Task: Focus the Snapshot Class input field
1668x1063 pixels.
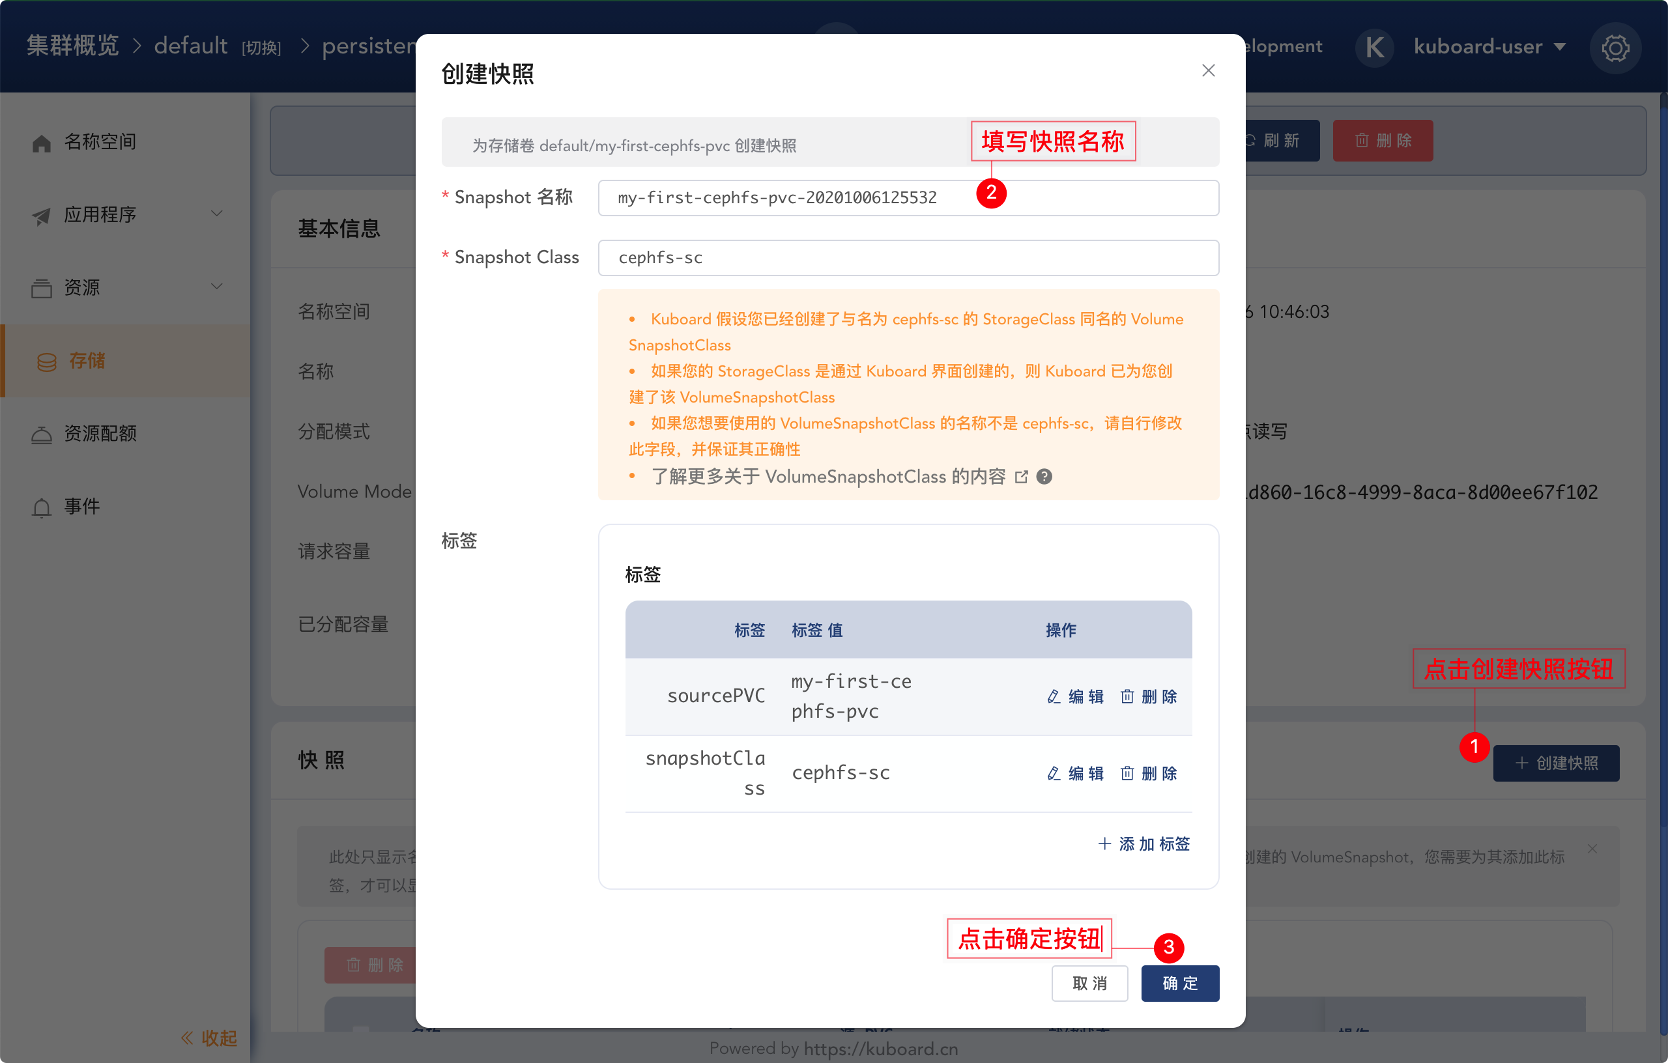Action: click(x=908, y=258)
